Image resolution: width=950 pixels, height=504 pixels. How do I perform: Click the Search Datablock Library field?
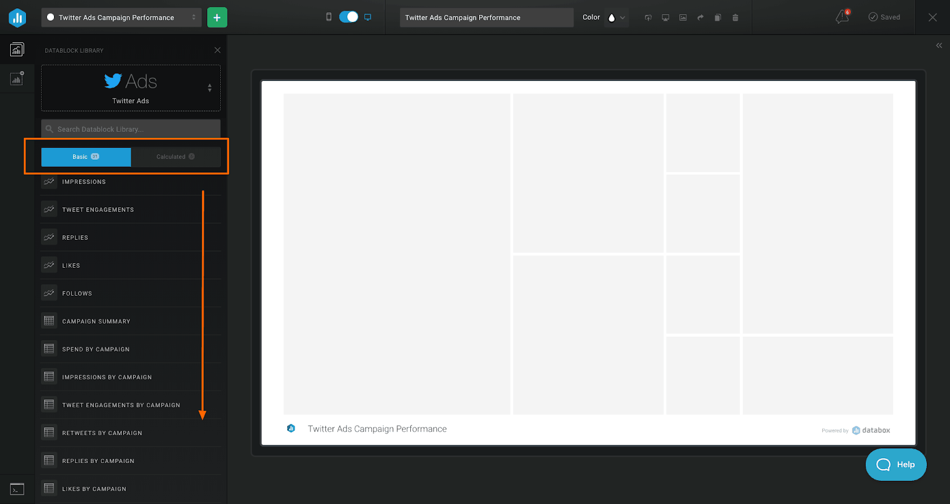131,129
